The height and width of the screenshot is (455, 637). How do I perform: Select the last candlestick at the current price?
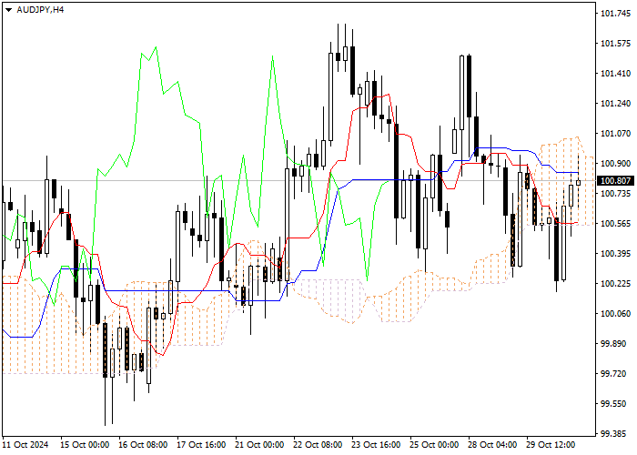(x=578, y=182)
